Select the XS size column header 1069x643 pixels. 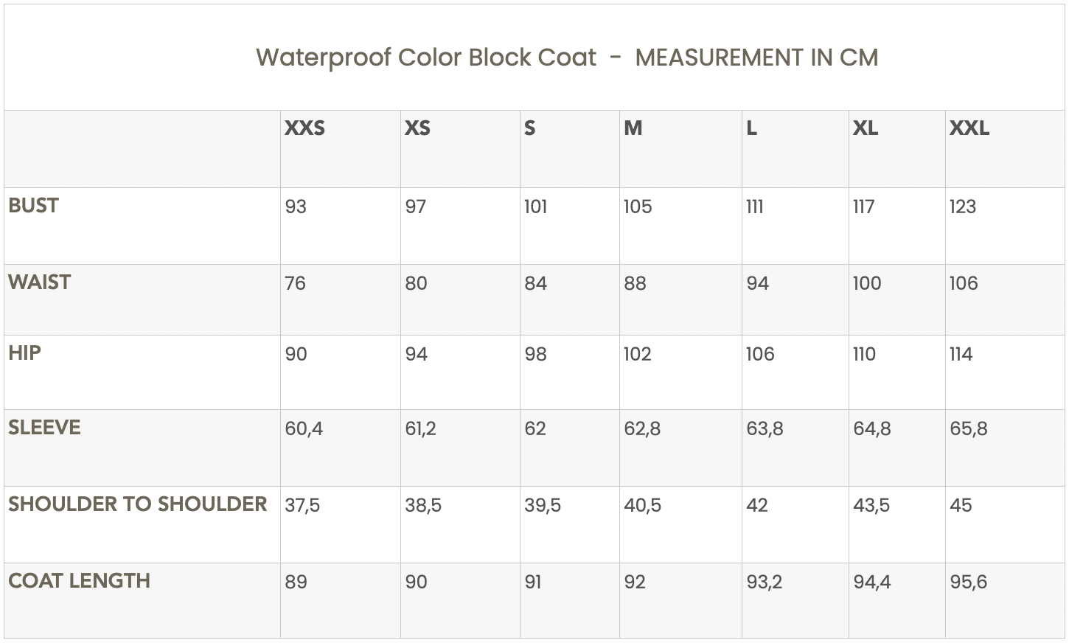click(x=417, y=128)
